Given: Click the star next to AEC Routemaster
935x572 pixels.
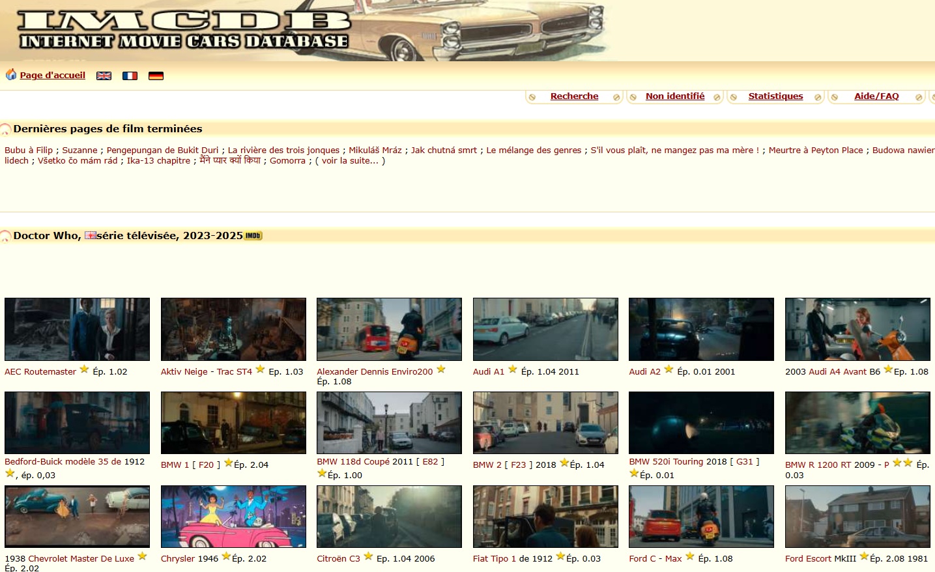Looking at the screenshot, I should (84, 369).
